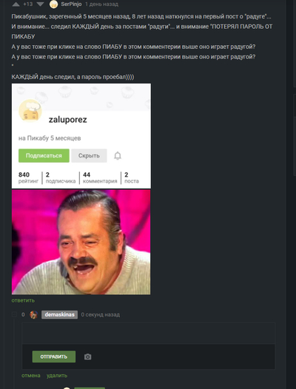Click the bell notification icon
This screenshot has height=389, width=296.
click(x=118, y=156)
